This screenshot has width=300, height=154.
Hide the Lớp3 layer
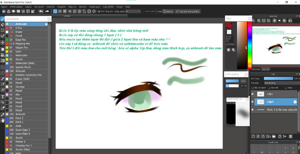pos(252,102)
